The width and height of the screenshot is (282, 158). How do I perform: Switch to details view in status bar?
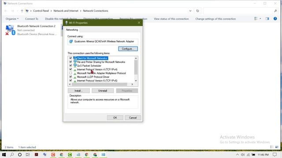(272, 147)
